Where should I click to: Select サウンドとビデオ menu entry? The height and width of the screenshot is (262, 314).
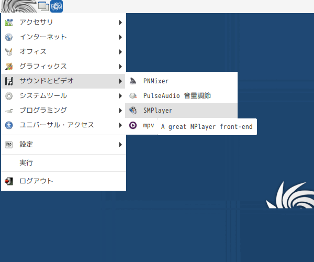point(63,81)
